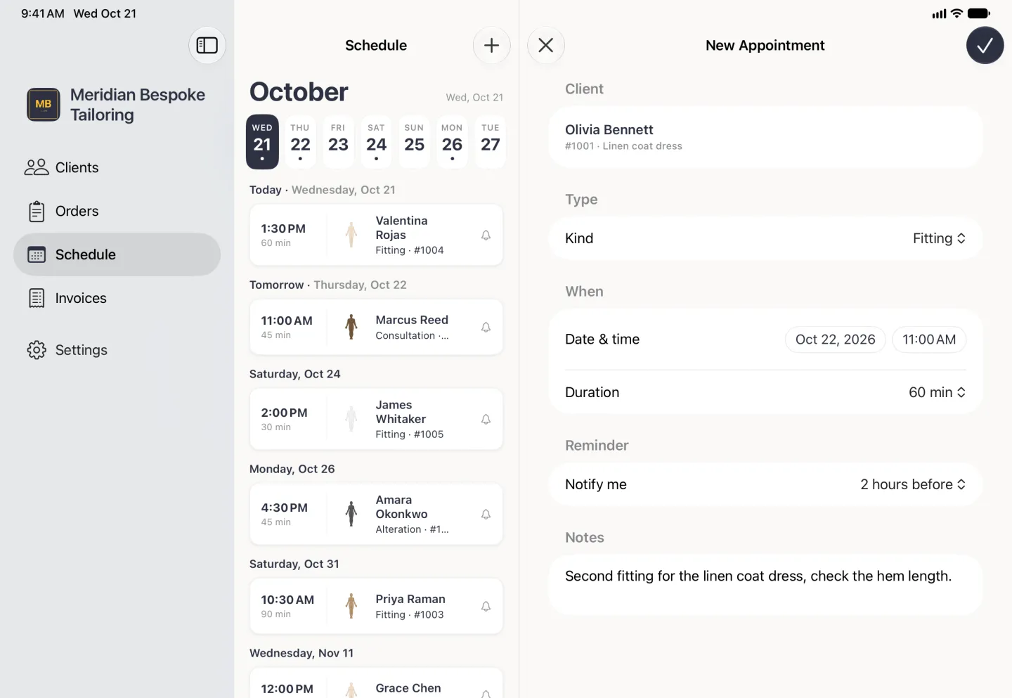Viewport: 1012px width, 698px height.
Task: Click Valentina Rojas mannequin figure icon
Action: point(351,235)
